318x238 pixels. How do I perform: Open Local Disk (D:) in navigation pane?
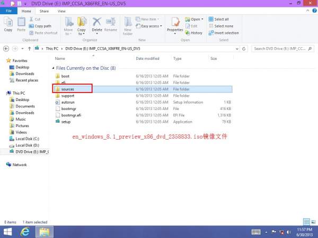[x=27, y=145]
